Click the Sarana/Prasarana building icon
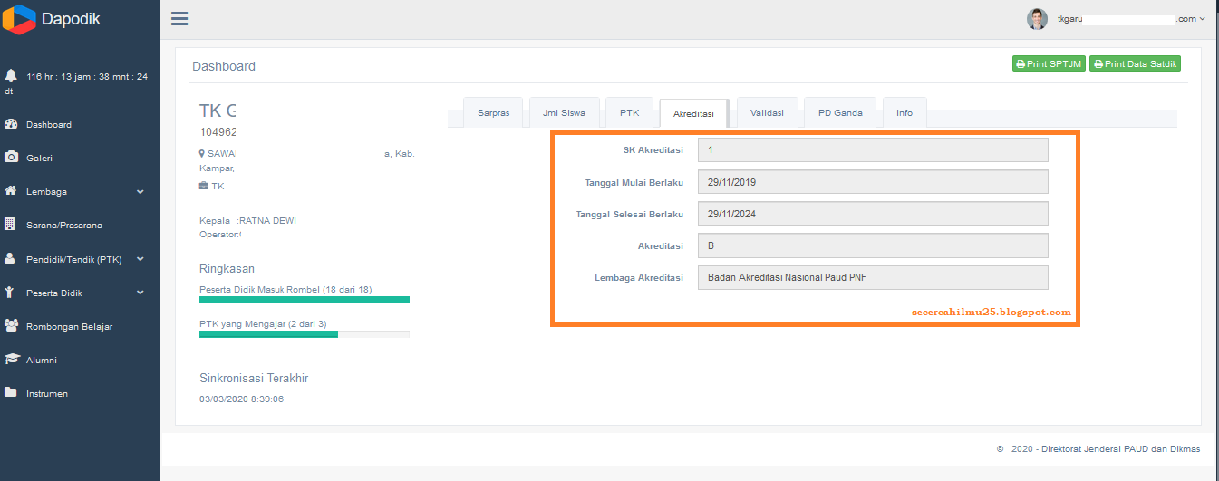Viewport: 1219px width, 481px height. click(x=10, y=225)
